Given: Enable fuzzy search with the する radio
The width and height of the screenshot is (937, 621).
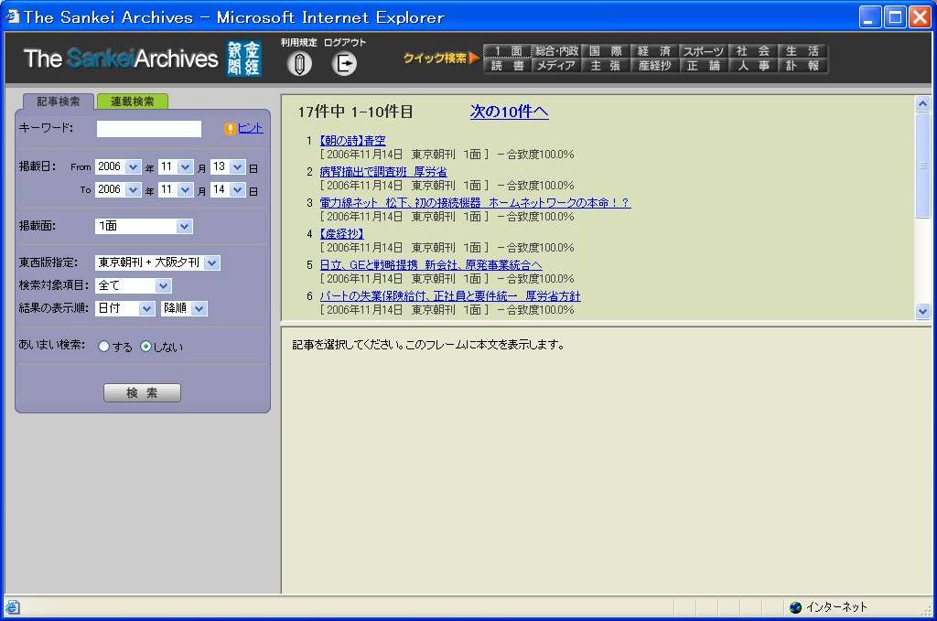Looking at the screenshot, I should point(103,347).
